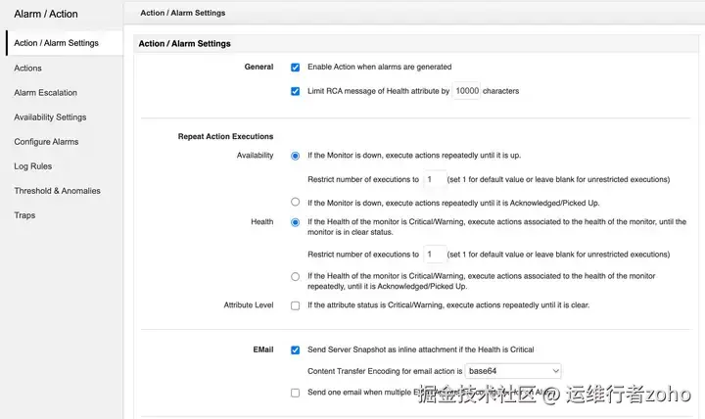Go to Actions in sidebar
Image resolution: width=705 pixels, height=419 pixels.
click(x=27, y=69)
